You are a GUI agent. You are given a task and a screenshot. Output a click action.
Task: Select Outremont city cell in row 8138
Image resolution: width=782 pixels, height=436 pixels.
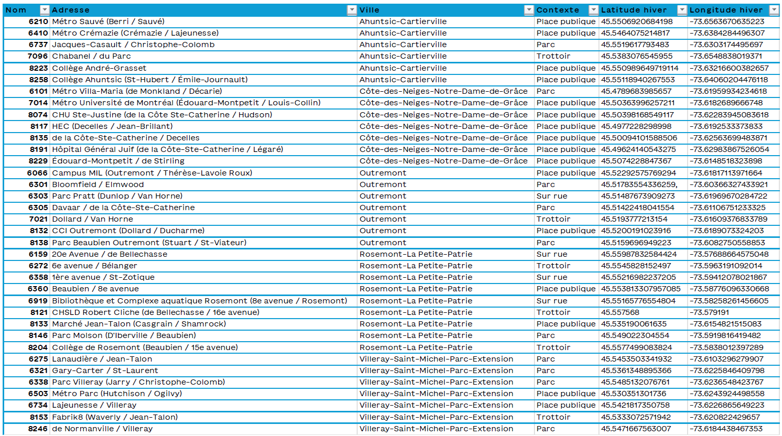tap(446, 243)
